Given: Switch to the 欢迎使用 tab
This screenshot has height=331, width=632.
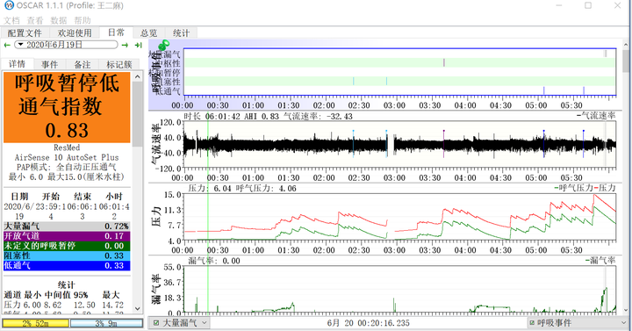Looking at the screenshot, I should tap(75, 33).
